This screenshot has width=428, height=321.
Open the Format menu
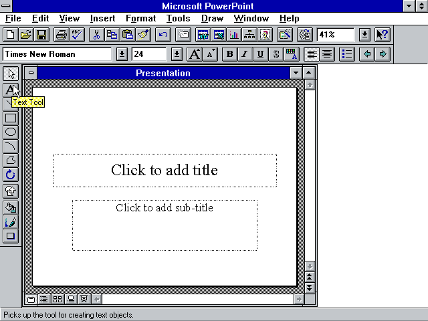pyautogui.click(x=141, y=18)
